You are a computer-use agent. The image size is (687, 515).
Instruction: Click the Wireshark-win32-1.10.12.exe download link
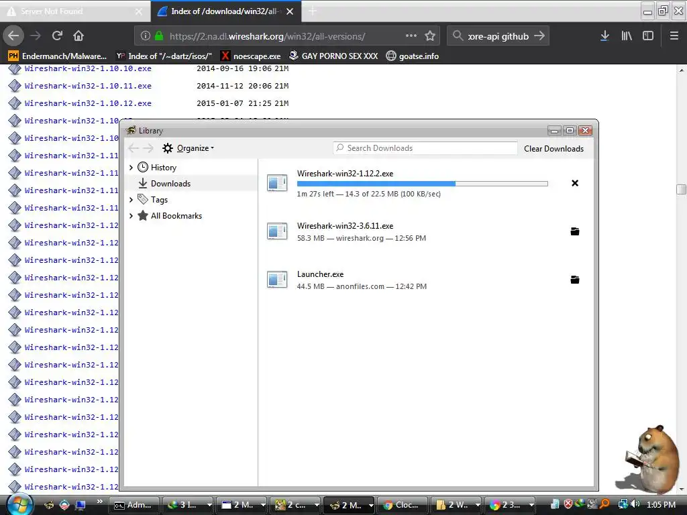click(x=88, y=103)
